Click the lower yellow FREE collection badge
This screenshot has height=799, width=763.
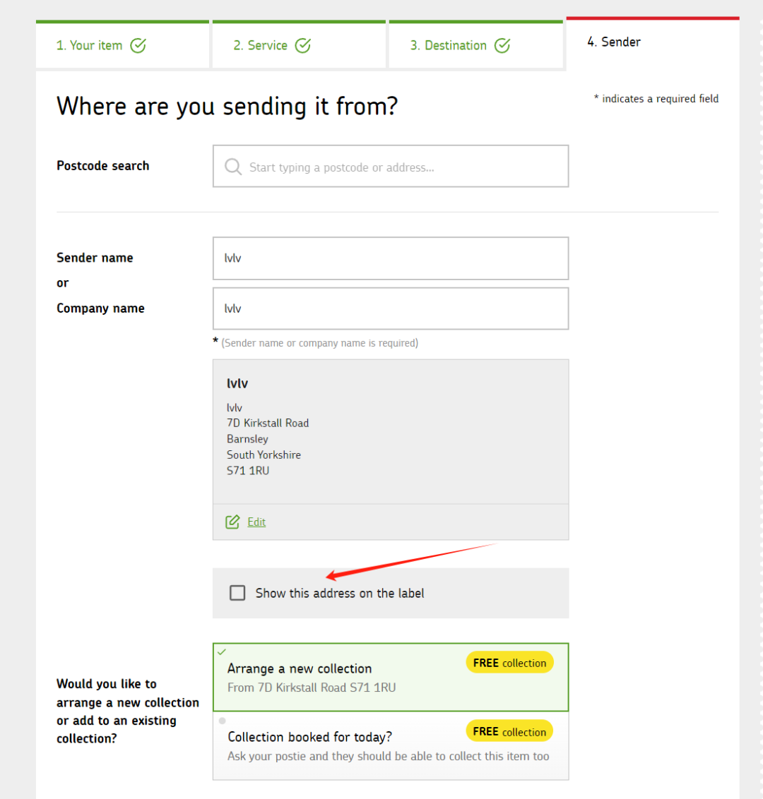509,732
